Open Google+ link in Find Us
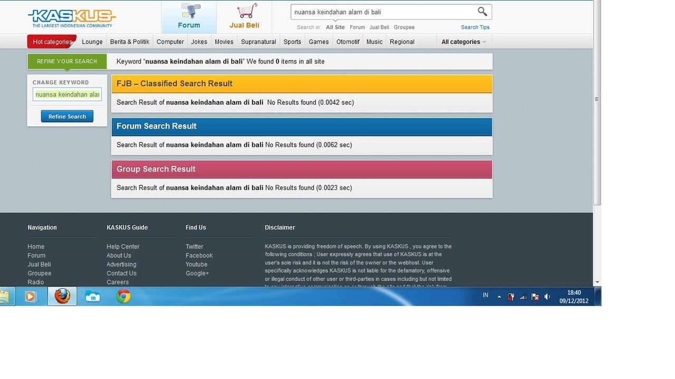Viewport: 675px width, 379px height. coord(197,274)
